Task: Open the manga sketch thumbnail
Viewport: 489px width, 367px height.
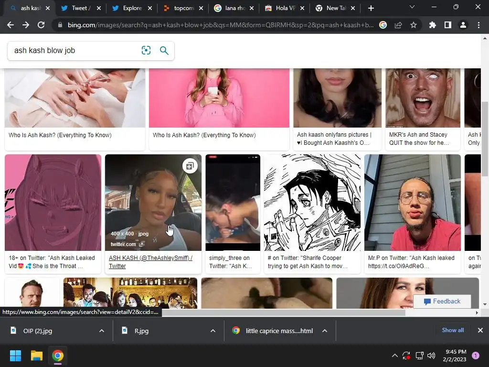Action: [312, 203]
